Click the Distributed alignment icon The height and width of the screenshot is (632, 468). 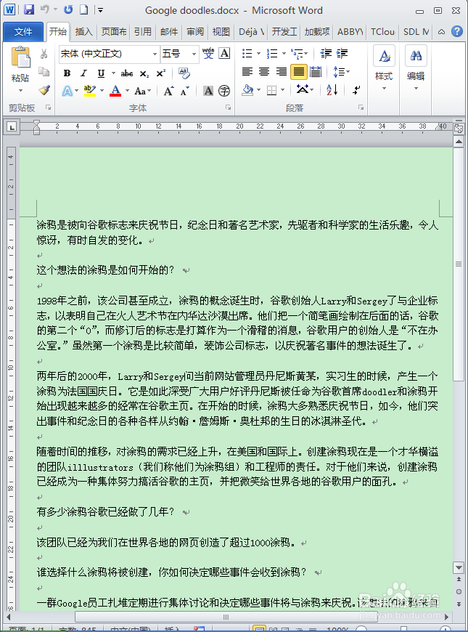pyautogui.click(x=316, y=72)
